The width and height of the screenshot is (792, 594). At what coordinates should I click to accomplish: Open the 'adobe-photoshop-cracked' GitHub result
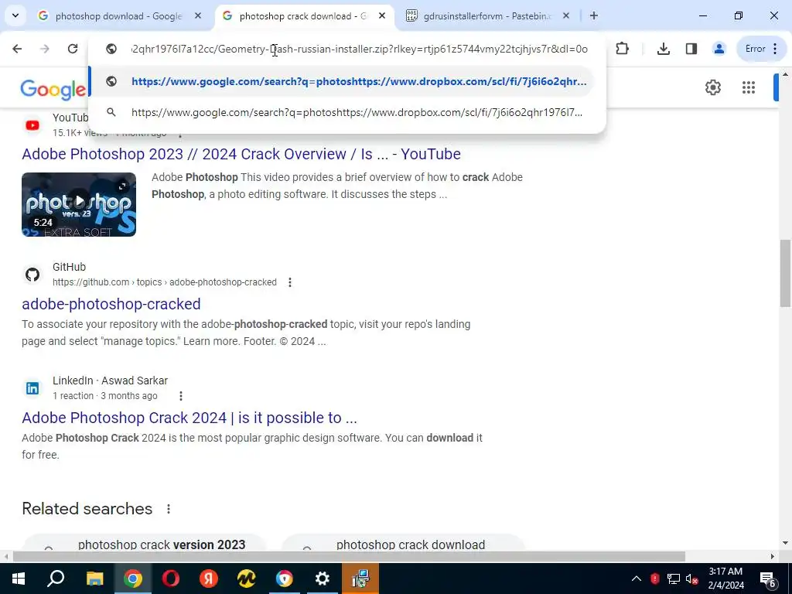(111, 304)
